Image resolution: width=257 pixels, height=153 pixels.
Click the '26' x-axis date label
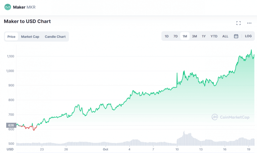click(x=66, y=149)
